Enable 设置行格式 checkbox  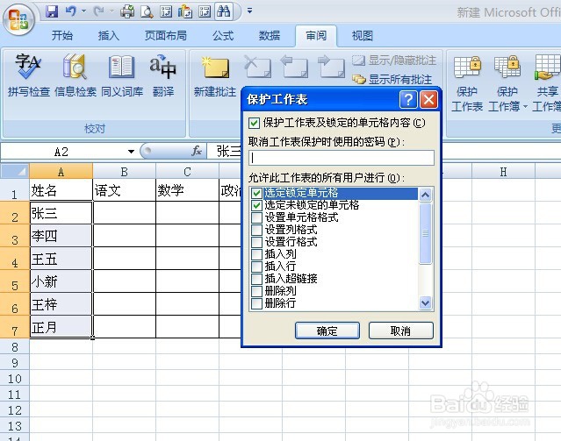pyautogui.click(x=256, y=242)
